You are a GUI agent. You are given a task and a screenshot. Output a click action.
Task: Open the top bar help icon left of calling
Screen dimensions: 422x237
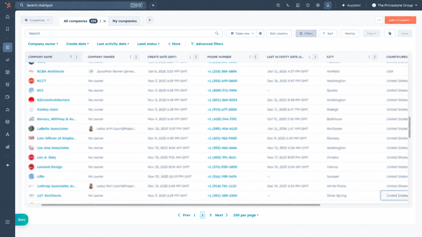coord(278,5)
